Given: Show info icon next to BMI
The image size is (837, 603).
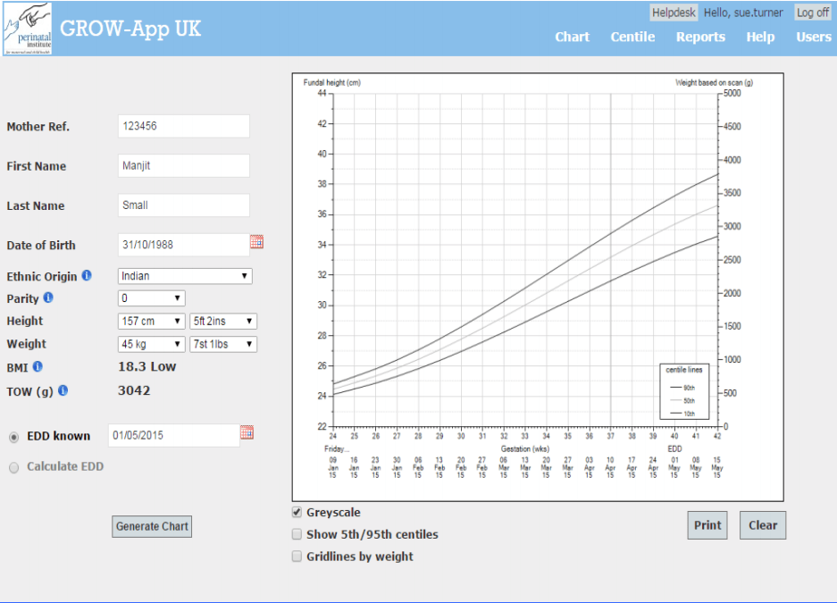Looking at the screenshot, I should point(38,366).
